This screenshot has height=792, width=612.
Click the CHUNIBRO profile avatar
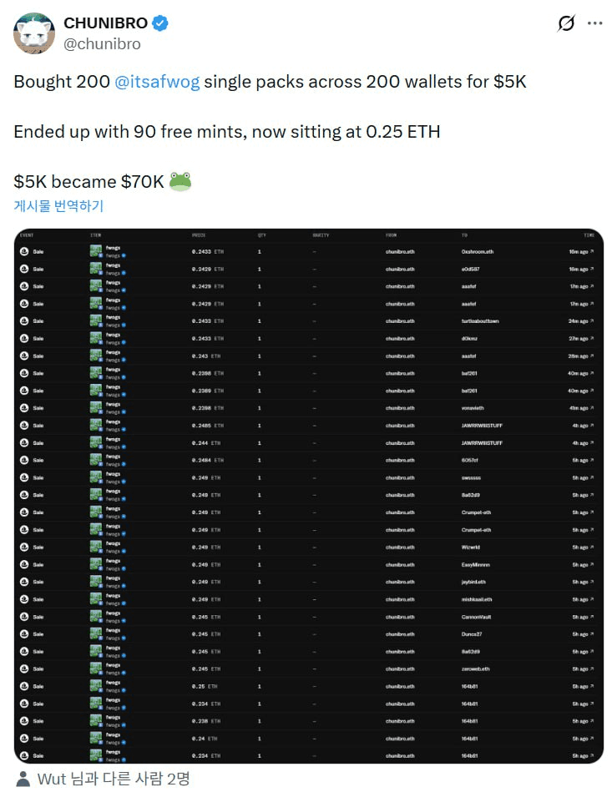(x=34, y=33)
